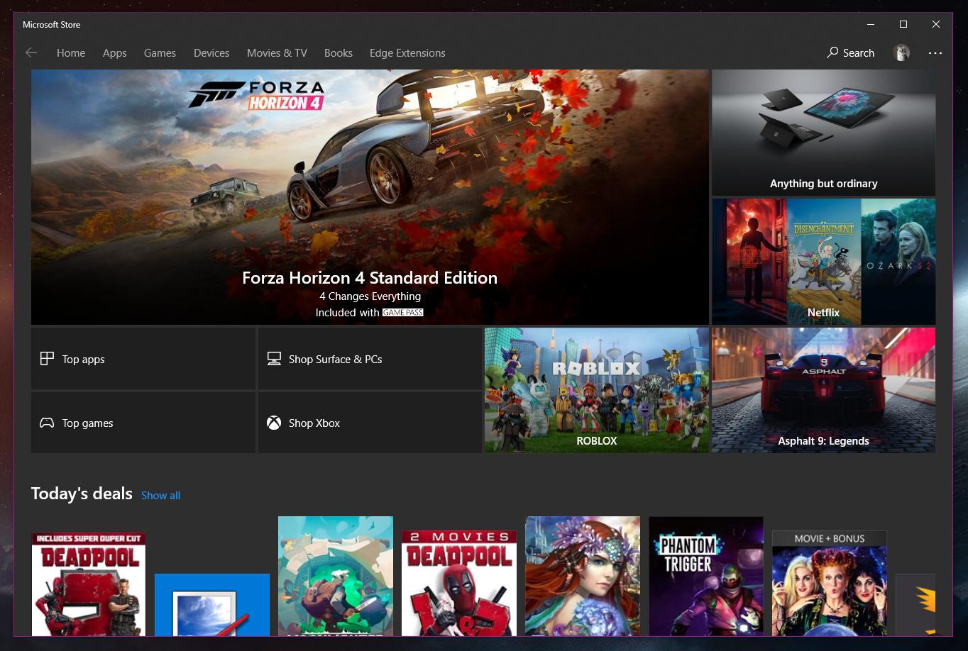This screenshot has width=968, height=651.
Task: Maximize the Microsoft Store window
Action: click(903, 24)
